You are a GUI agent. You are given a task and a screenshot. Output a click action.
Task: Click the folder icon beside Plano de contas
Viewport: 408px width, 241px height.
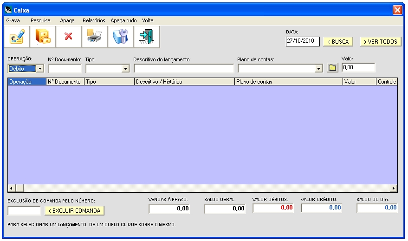(x=332, y=68)
